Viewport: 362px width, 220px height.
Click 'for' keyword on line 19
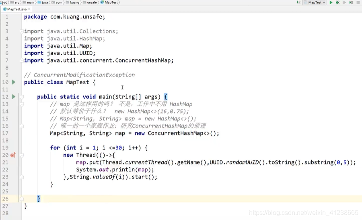pyautogui.click(x=55, y=148)
